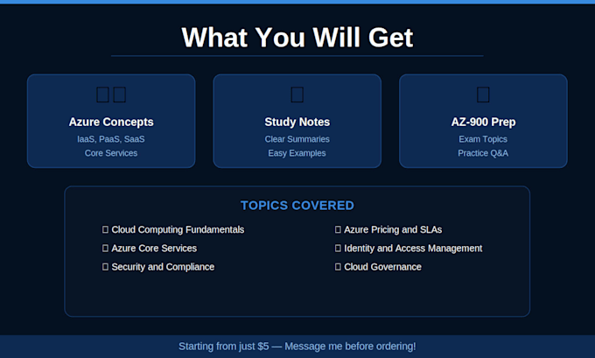Click "Cloud Computing Fundamentals" topic
The width and height of the screenshot is (595, 358).
[178, 229]
